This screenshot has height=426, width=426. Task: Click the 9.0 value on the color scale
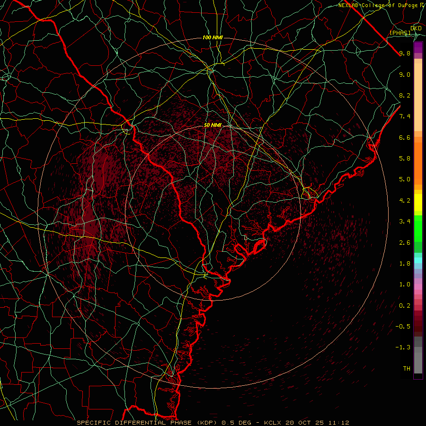(x=405, y=74)
